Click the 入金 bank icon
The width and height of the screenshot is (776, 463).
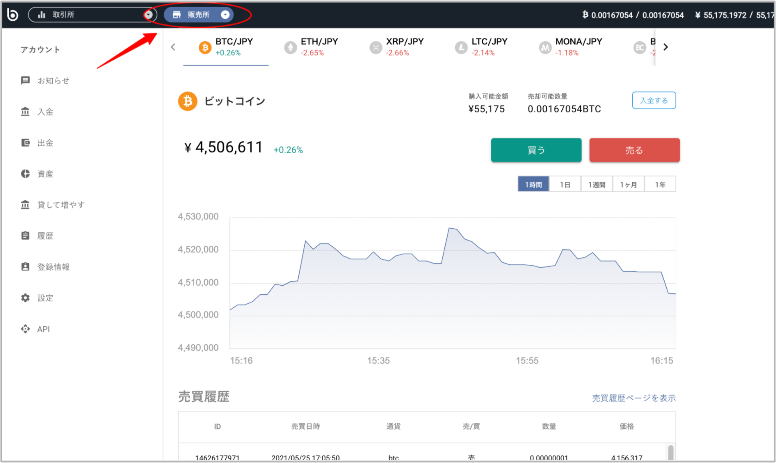point(25,111)
